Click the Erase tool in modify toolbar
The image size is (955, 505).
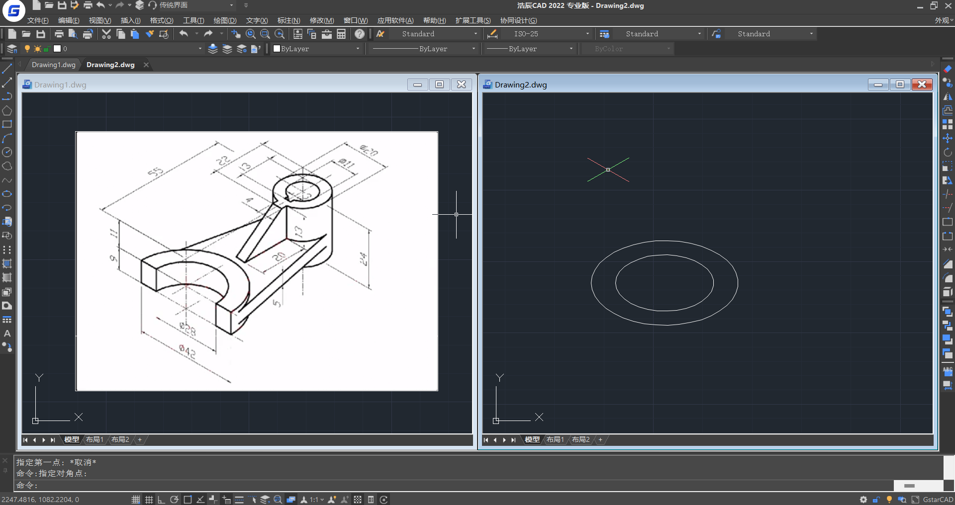tap(948, 69)
